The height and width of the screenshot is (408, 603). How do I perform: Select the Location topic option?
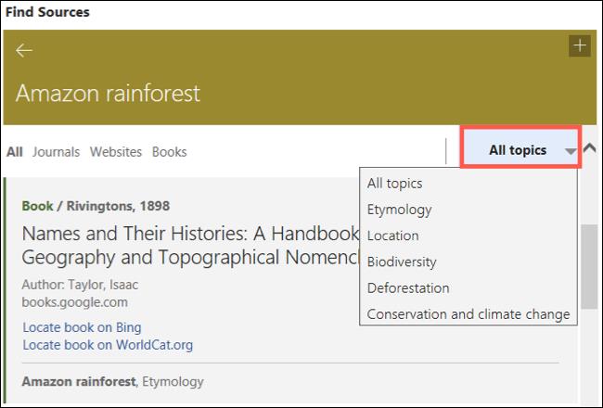click(392, 236)
